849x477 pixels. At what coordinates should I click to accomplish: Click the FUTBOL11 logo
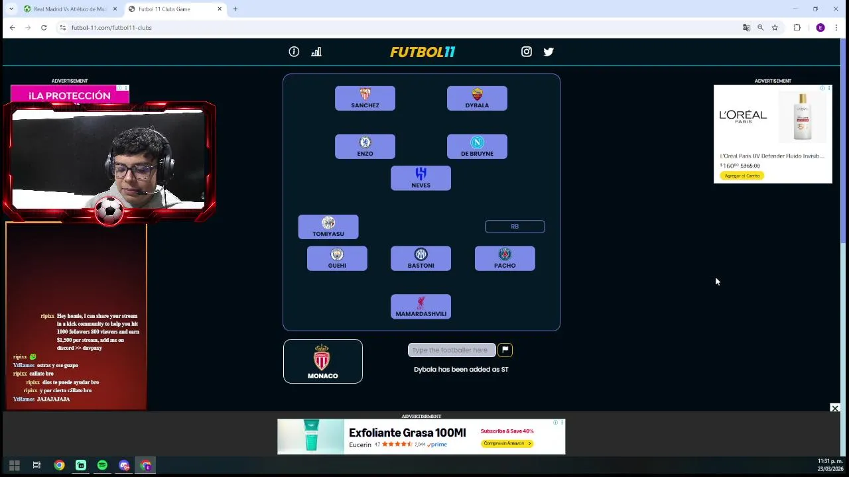[x=423, y=52]
